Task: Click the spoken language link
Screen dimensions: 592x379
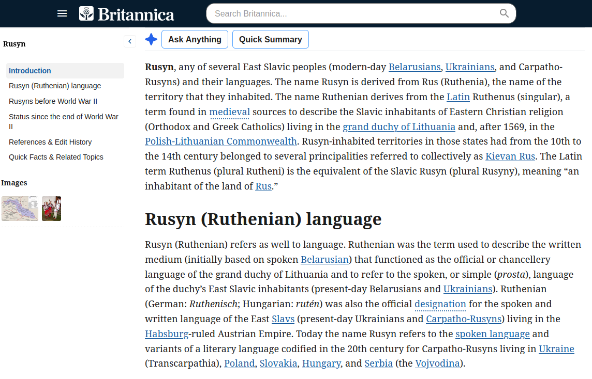Action: point(492,334)
